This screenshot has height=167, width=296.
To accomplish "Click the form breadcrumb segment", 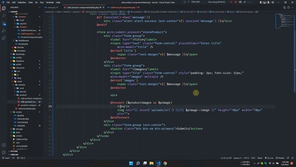I will click(232, 12).
